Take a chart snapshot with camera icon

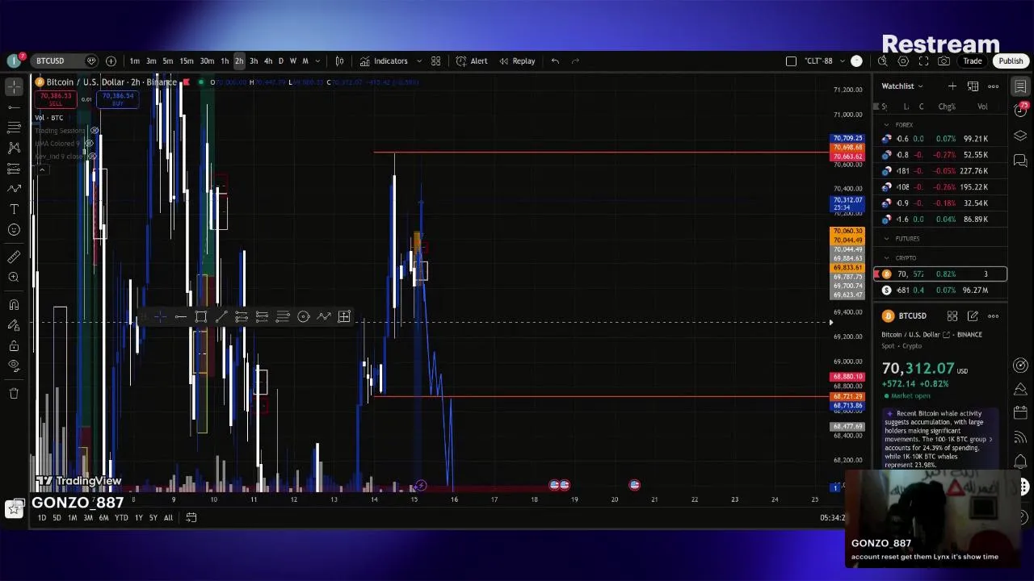pyautogui.click(x=944, y=61)
